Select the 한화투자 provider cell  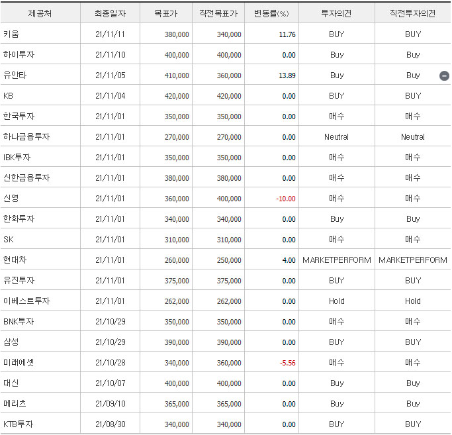(x=40, y=218)
